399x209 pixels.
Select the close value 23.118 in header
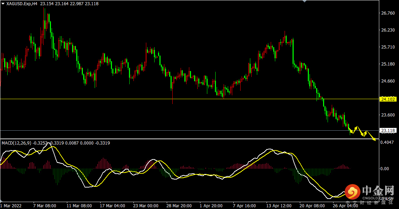point(92,4)
